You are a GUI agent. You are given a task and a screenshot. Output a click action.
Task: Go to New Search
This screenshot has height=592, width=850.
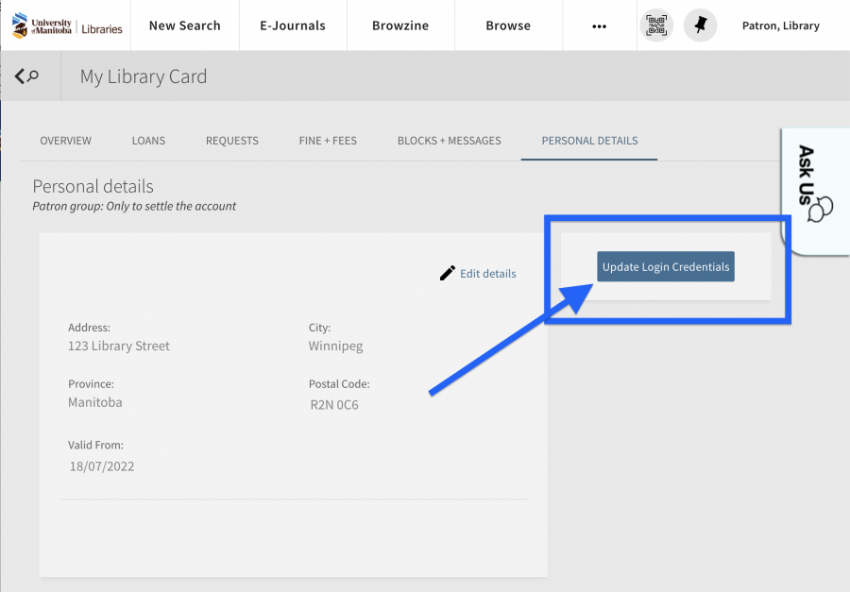pos(184,25)
